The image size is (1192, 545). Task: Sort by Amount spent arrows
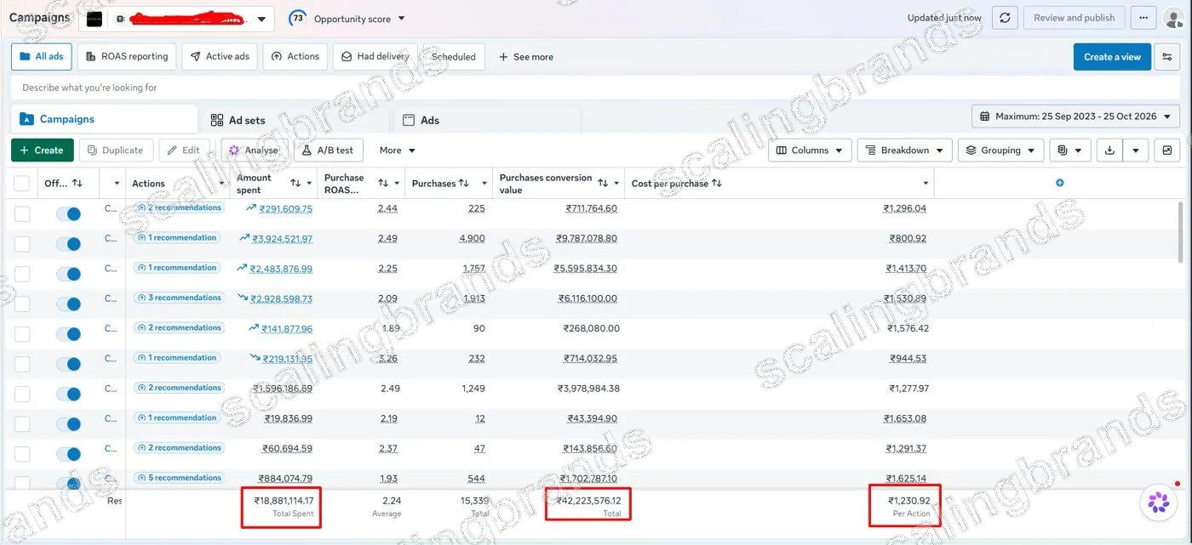295,184
